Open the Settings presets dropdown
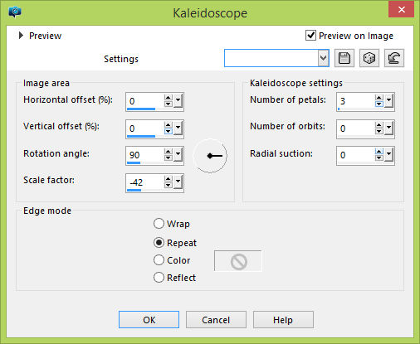This screenshot has height=344, width=420. pyautogui.click(x=323, y=58)
